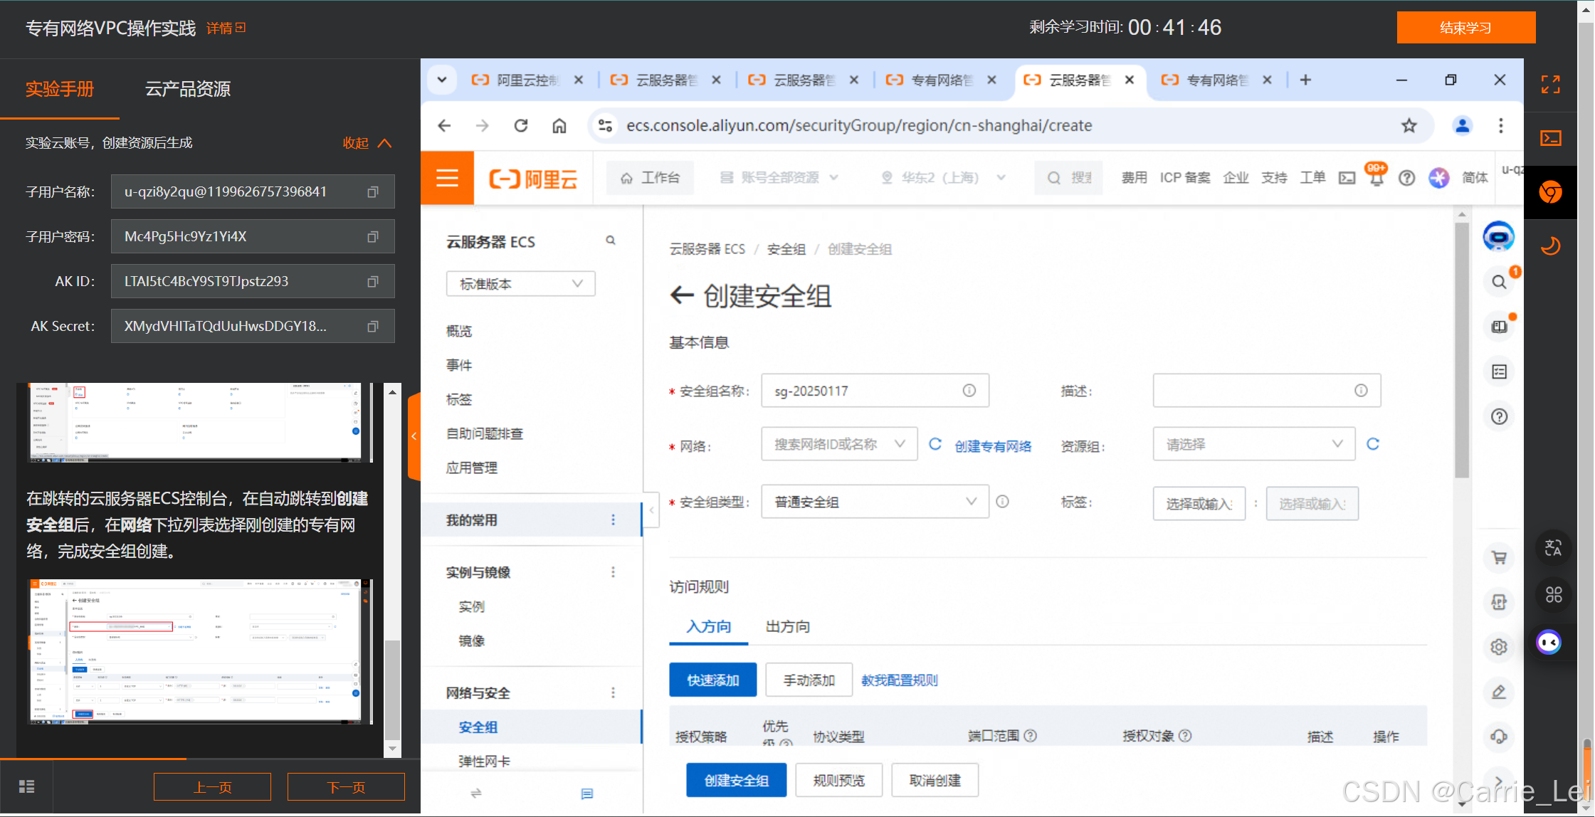Open the 安全组类型 dropdown

coord(875,502)
